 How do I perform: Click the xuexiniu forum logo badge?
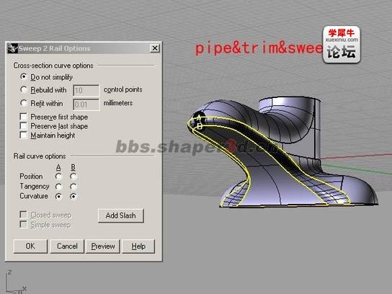(342, 45)
